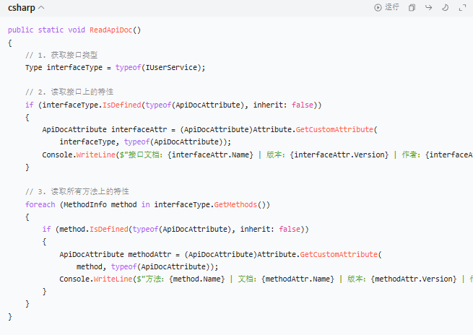Expand code block to fullscreen
The image size is (473, 335).
pos(462,7)
